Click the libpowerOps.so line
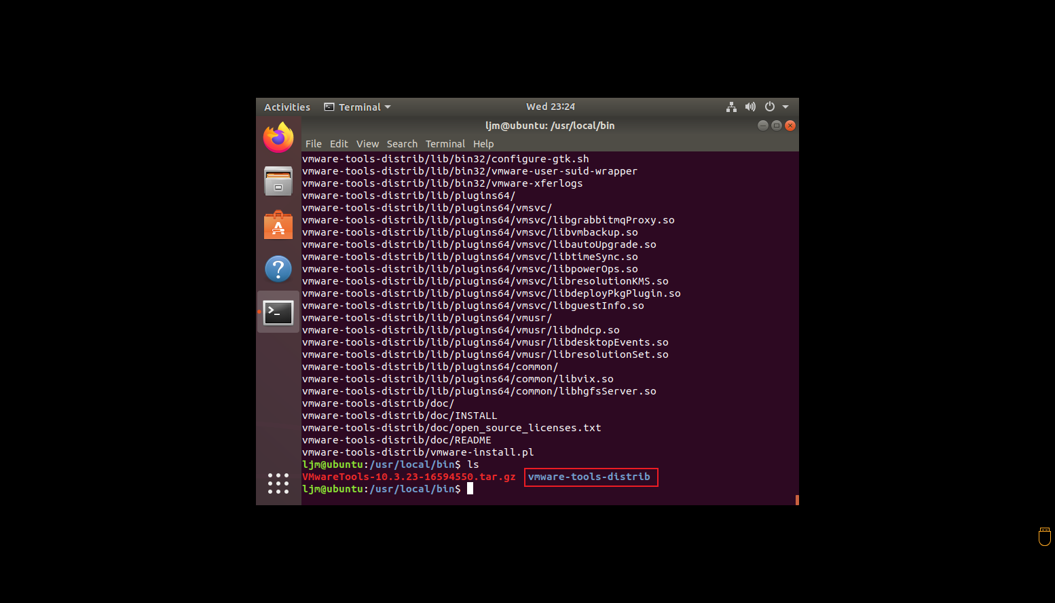Viewport: 1055px width, 603px height. coord(470,269)
